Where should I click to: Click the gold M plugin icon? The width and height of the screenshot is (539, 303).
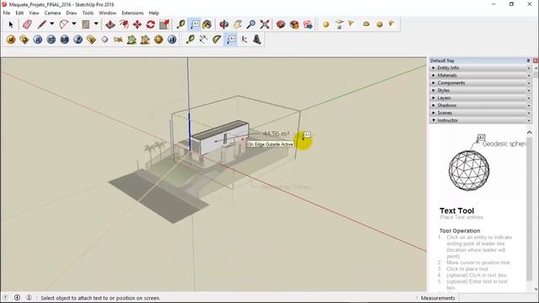click(11, 40)
